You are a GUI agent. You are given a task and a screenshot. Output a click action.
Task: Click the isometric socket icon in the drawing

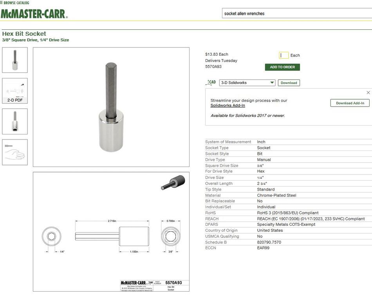(173, 183)
